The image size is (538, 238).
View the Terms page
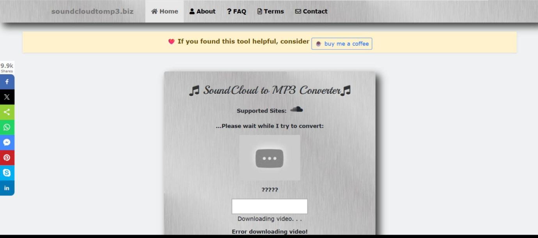pos(270,11)
